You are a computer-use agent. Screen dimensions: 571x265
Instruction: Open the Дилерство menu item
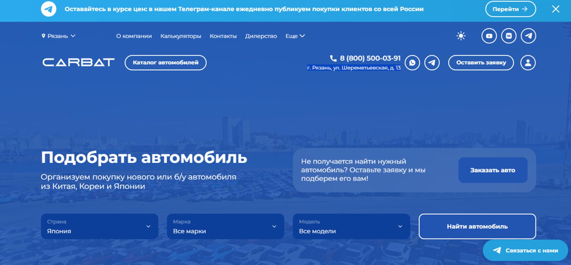click(261, 36)
